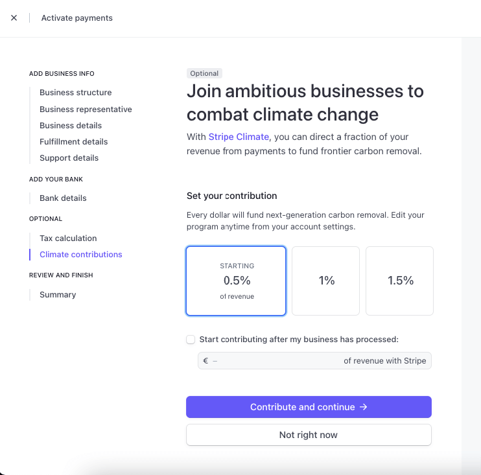Choose the 1% contribution option

326,281
